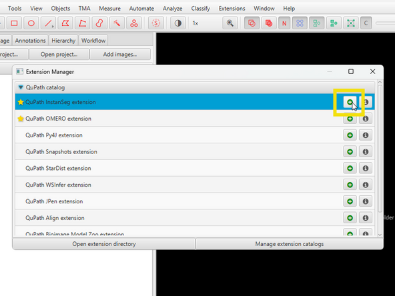395x296 pixels.
Task: Select the QuPath StarDist extension row
Action: point(195,169)
